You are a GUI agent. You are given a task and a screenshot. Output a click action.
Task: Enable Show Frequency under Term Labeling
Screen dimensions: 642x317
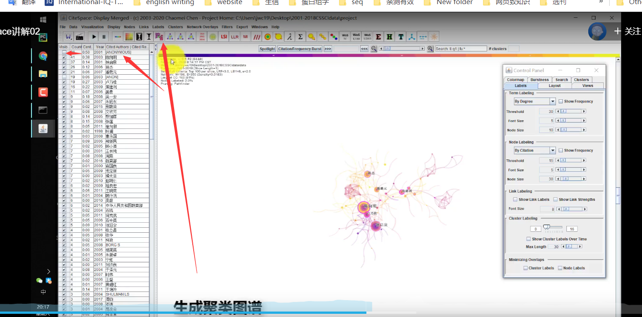561,102
